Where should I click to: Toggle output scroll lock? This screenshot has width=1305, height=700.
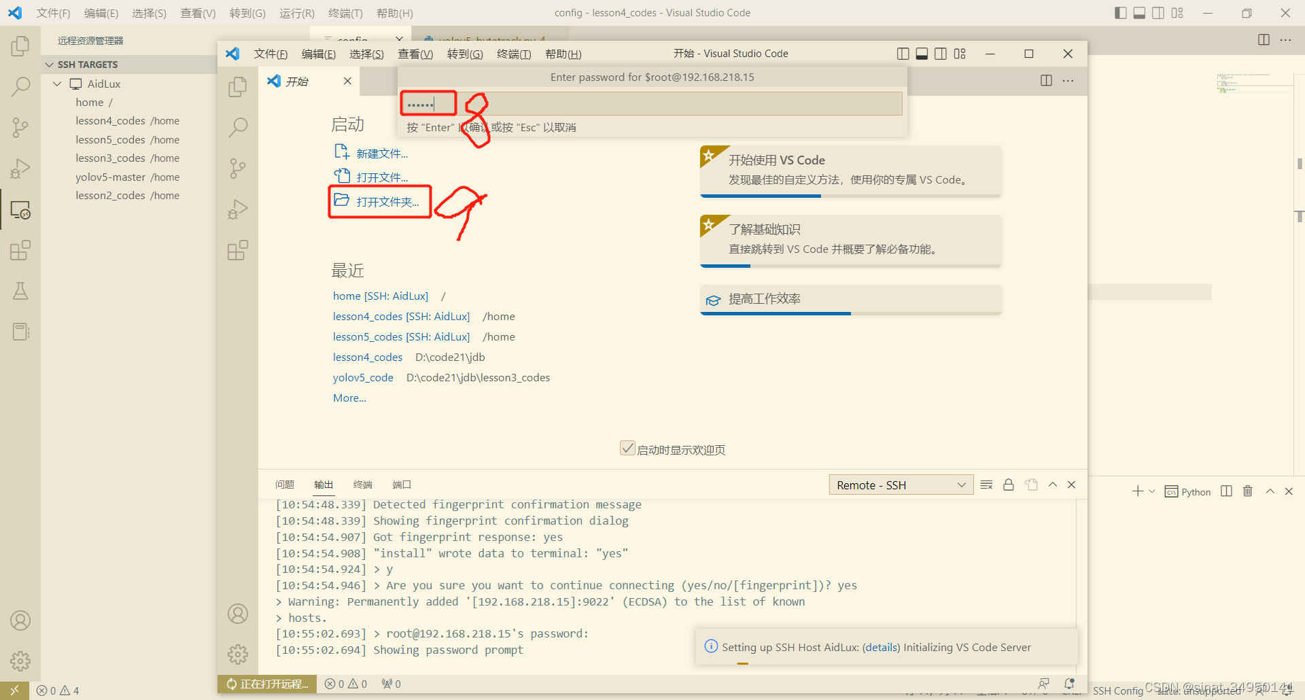pos(1009,485)
